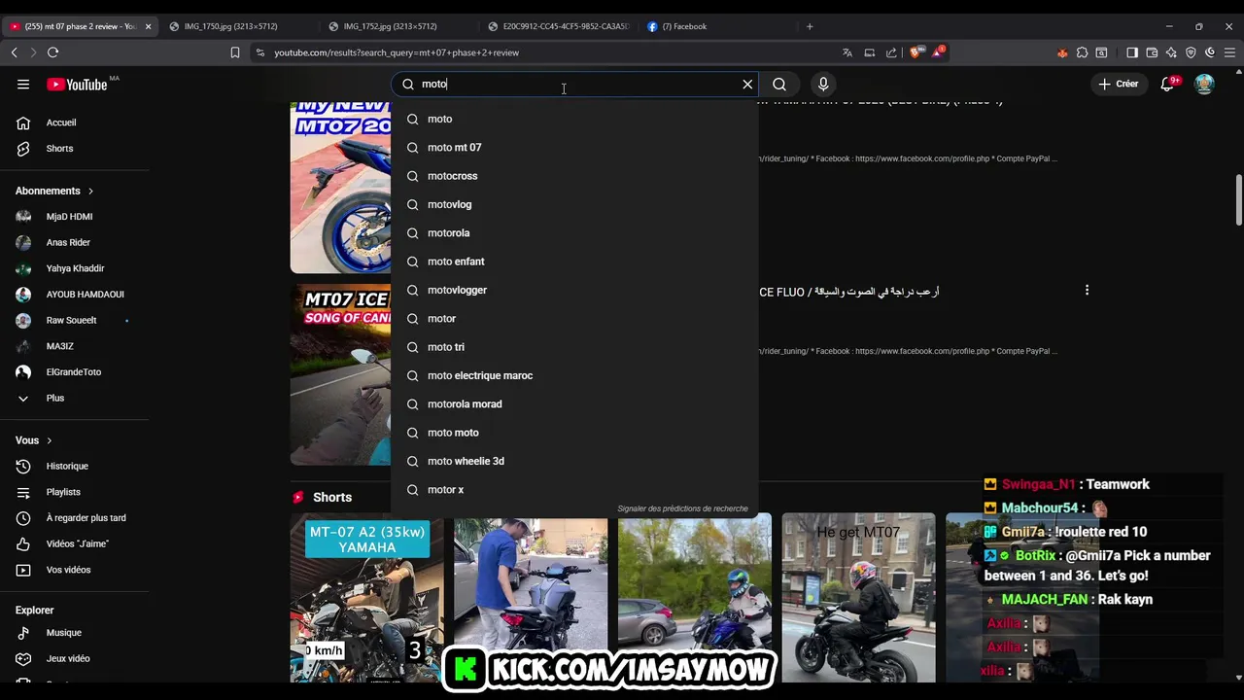
Task: Select the suggestion "motor x"
Action: (x=573, y=490)
